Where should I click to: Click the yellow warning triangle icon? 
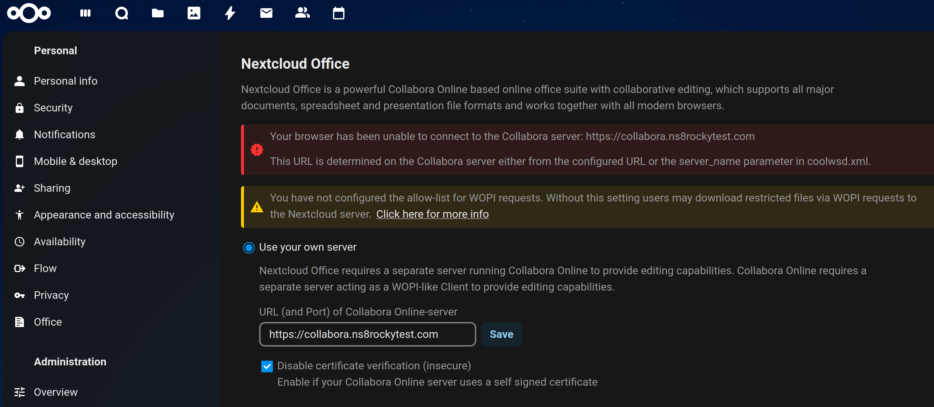257,207
